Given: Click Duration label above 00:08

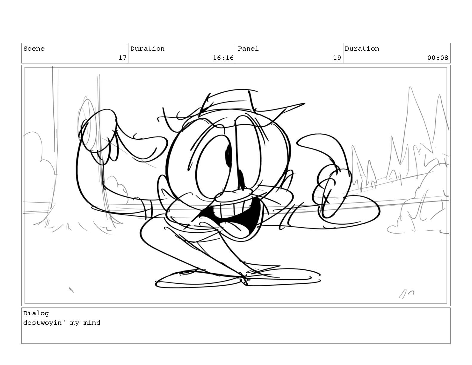Looking at the screenshot, I should coord(362,49).
